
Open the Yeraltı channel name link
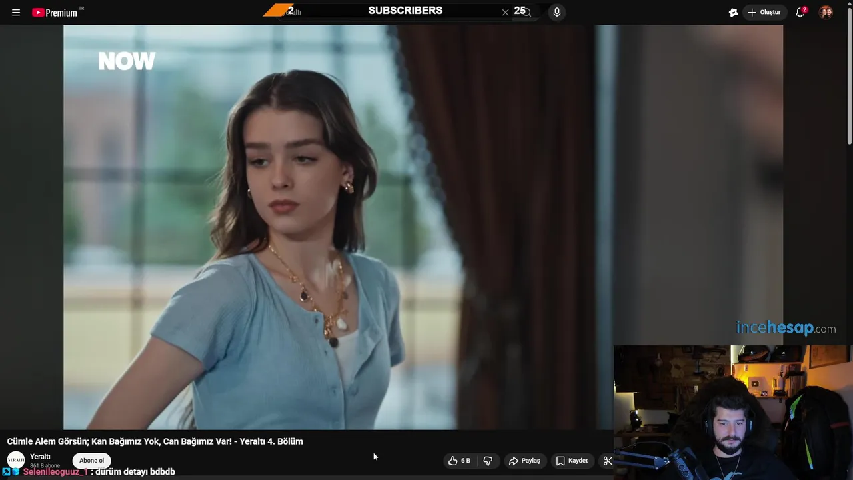(40, 457)
